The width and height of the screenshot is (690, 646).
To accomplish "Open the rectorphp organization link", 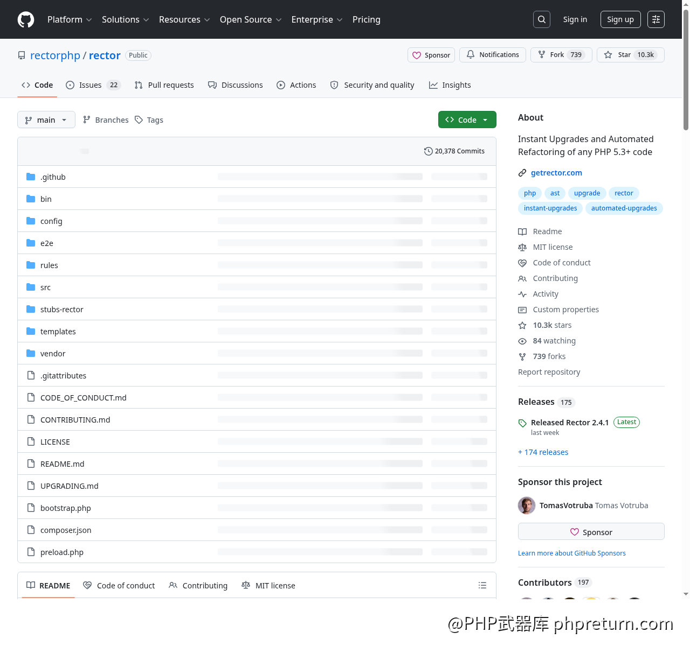I will click(x=55, y=55).
